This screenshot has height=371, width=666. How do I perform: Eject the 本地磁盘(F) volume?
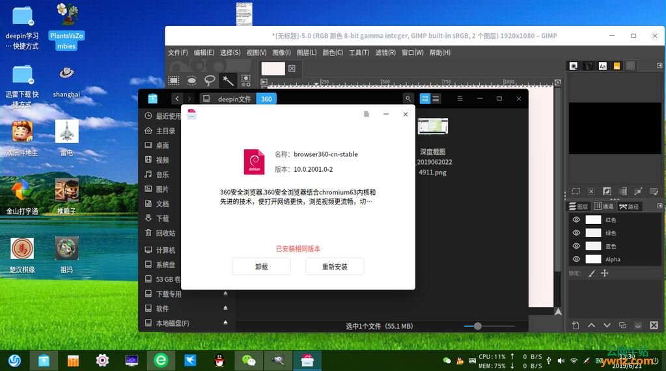pos(225,323)
